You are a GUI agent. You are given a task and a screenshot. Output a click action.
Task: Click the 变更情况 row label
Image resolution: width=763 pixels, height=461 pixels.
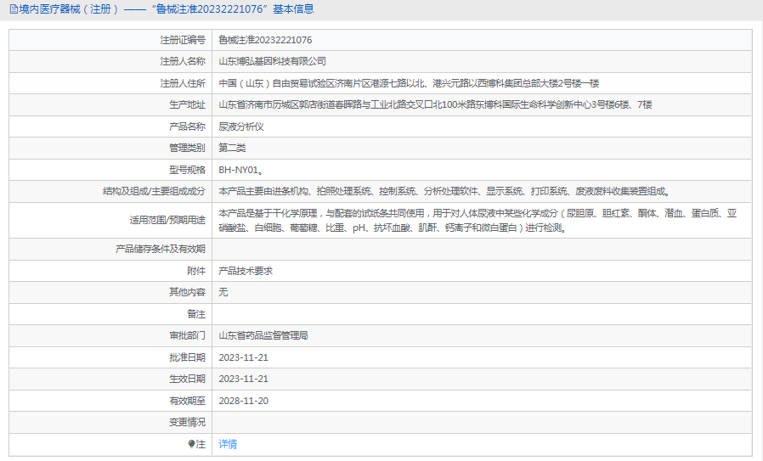(187, 422)
